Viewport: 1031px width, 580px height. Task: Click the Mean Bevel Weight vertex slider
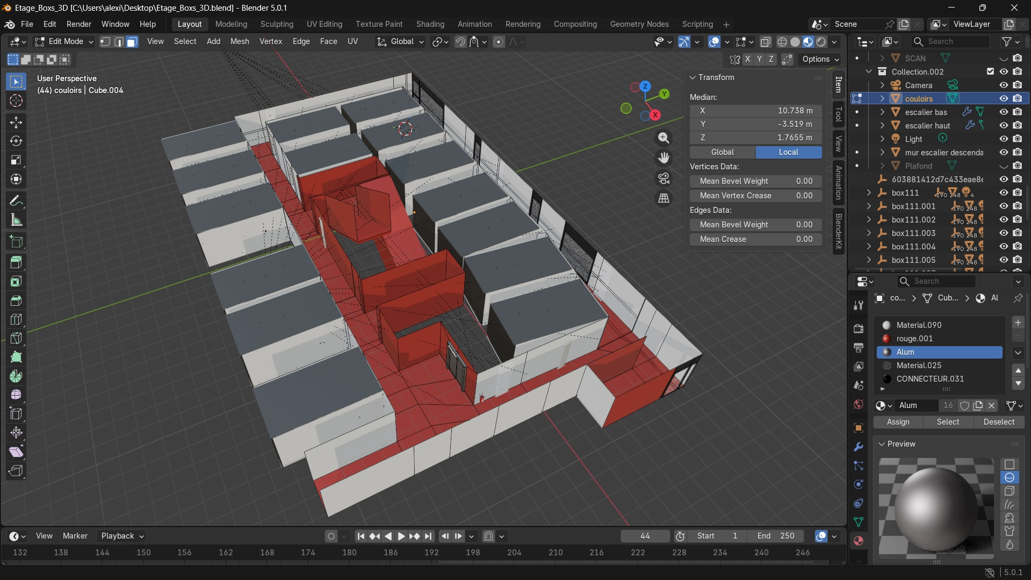(x=755, y=181)
